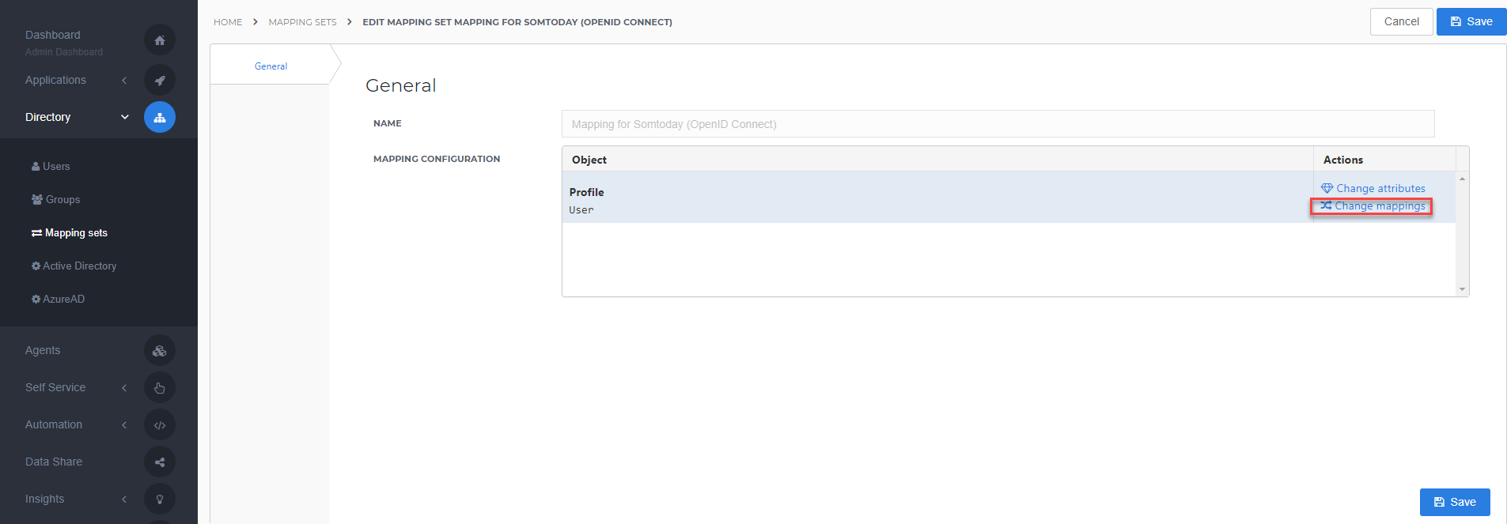The width and height of the screenshot is (1507, 524).
Task: Click the Applications rocket icon
Action: point(160,80)
